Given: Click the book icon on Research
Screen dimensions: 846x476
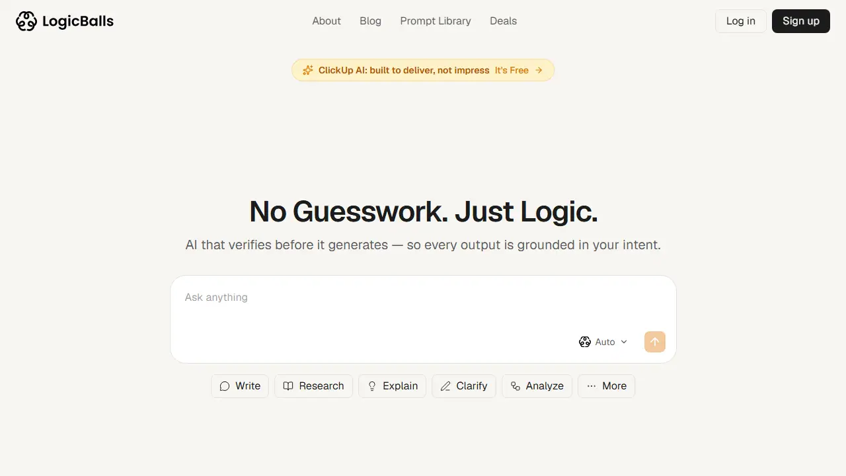Looking at the screenshot, I should coord(288,386).
